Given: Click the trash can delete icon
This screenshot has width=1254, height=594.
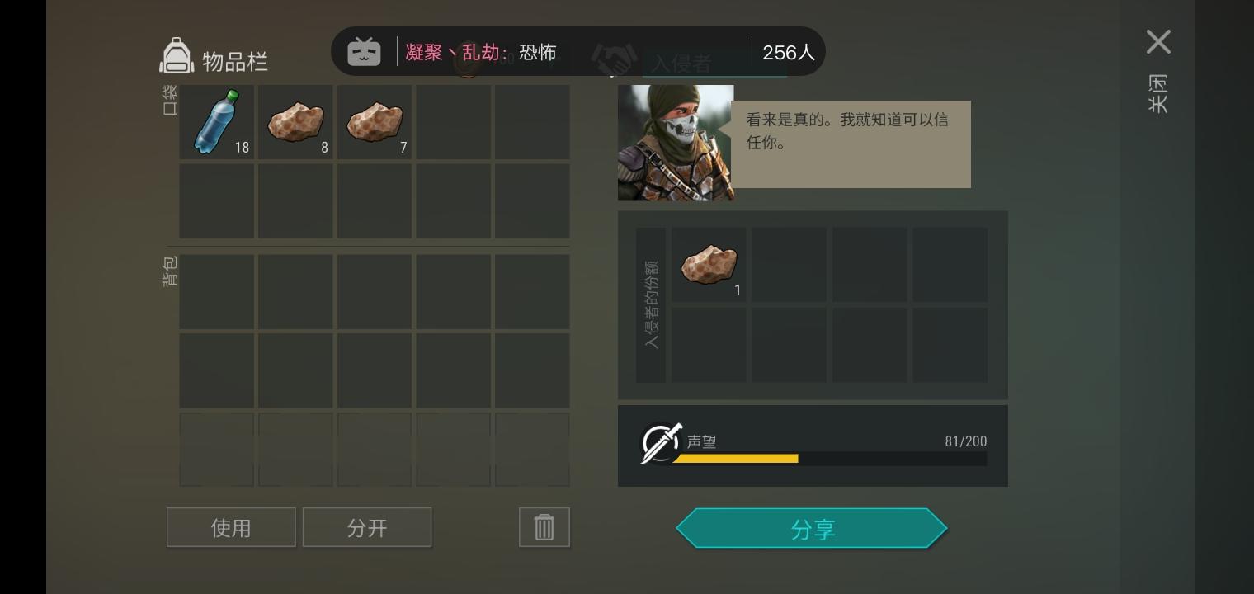Looking at the screenshot, I should click(x=544, y=527).
